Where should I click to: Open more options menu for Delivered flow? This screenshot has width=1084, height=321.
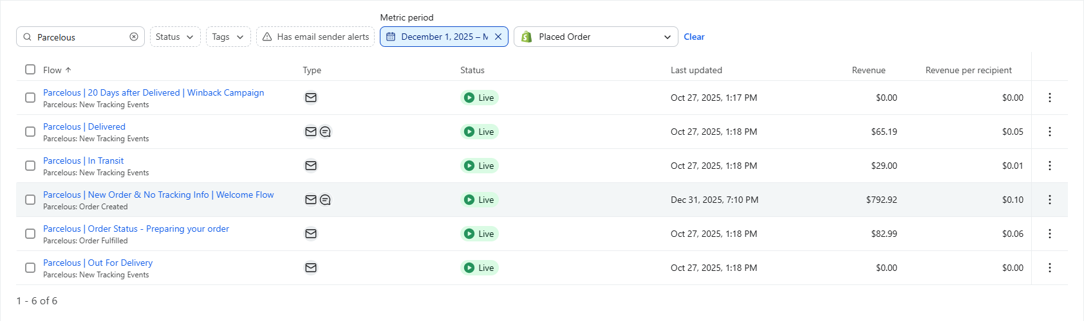[1050, 132]
